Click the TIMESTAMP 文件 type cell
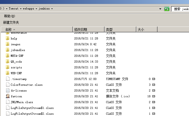The width and height of the screenshot is (189, 116). (x=117, y=79)
